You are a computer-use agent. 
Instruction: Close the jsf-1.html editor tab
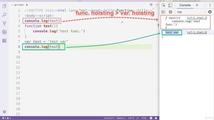pos(27,5)
